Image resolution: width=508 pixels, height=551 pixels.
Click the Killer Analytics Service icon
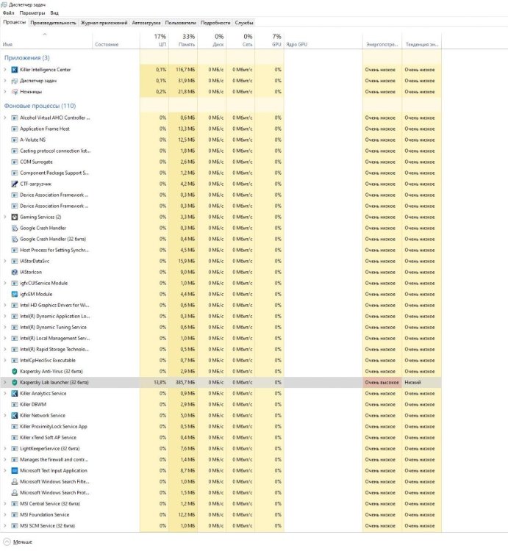(x=15, y=393)
